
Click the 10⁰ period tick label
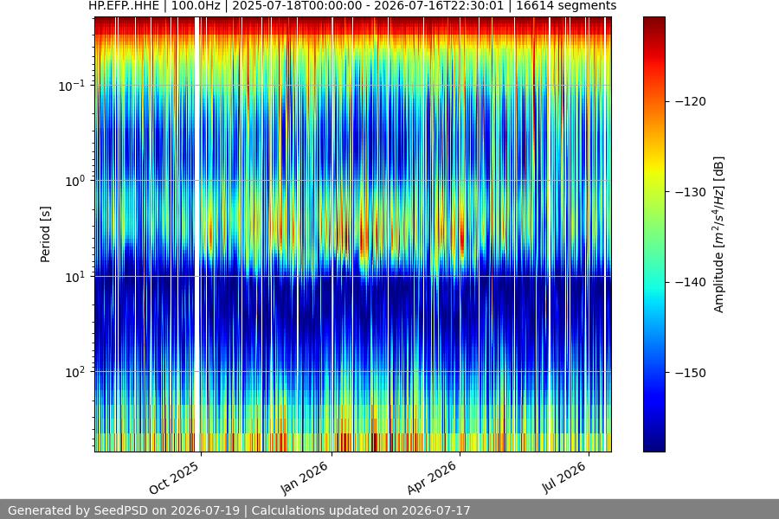[x=75, y=181]
